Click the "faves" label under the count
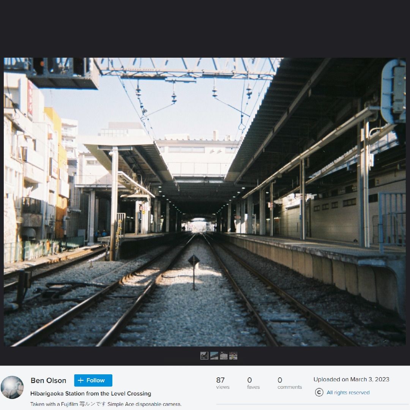 point(253,387)
